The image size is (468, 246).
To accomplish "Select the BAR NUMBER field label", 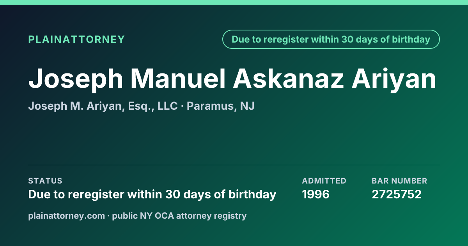I will pos(399,181).
